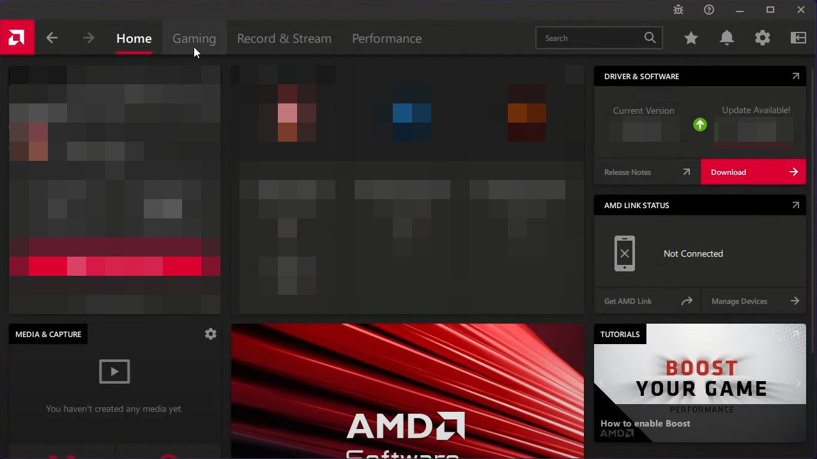The width and height of the screenshot is (817, 459).
Task: Toggle the sidebar panel icon
Action: point(798,38)
